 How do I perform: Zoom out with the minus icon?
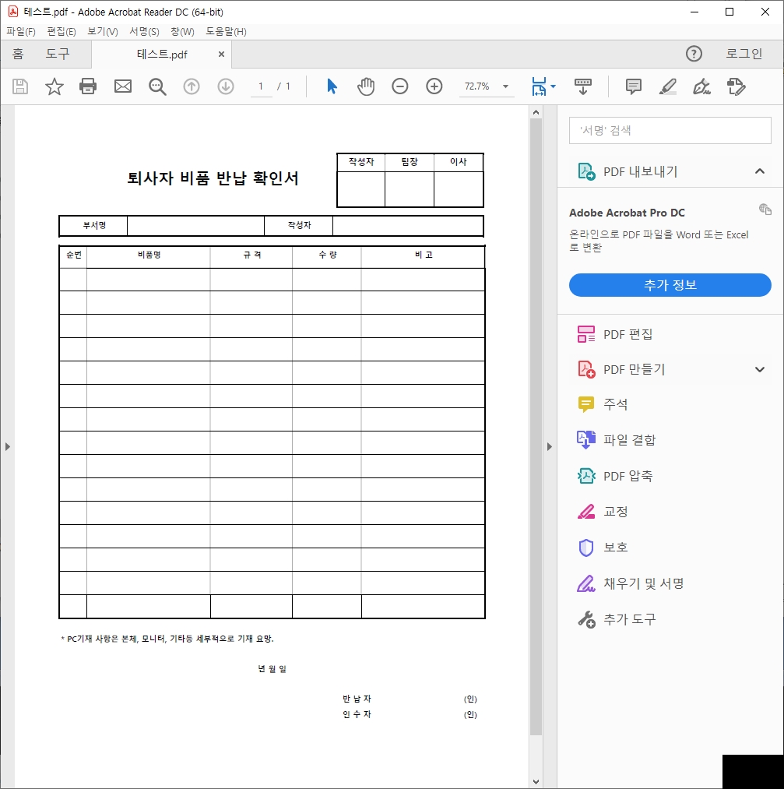(400, 86)
